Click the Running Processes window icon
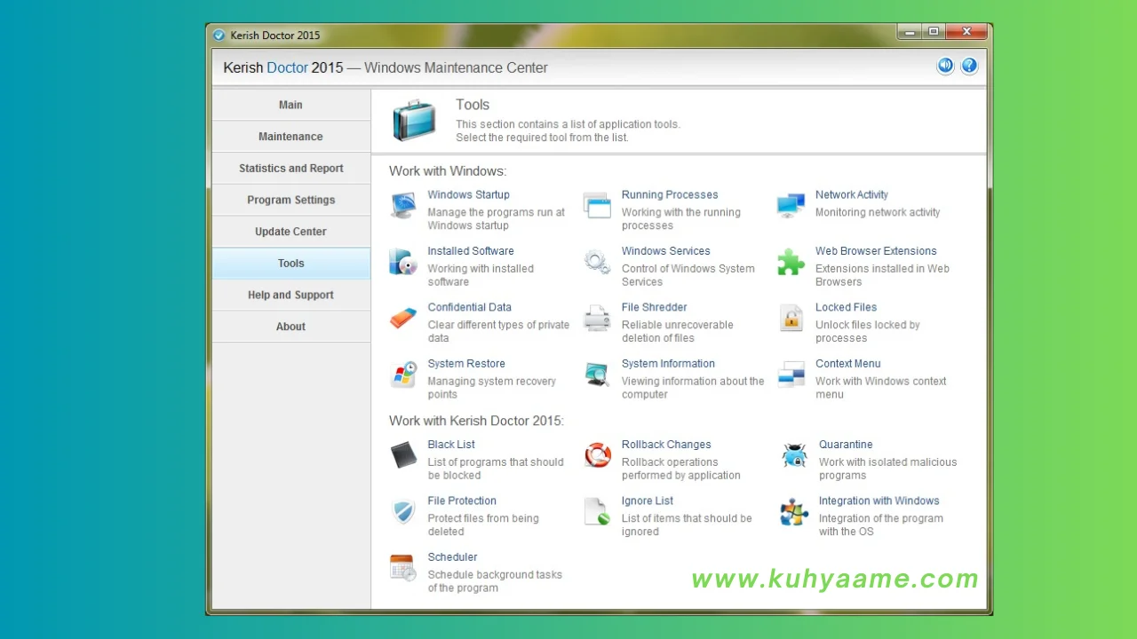The width and height of the screenshot is (1137, 639). (x=597, y=205)
